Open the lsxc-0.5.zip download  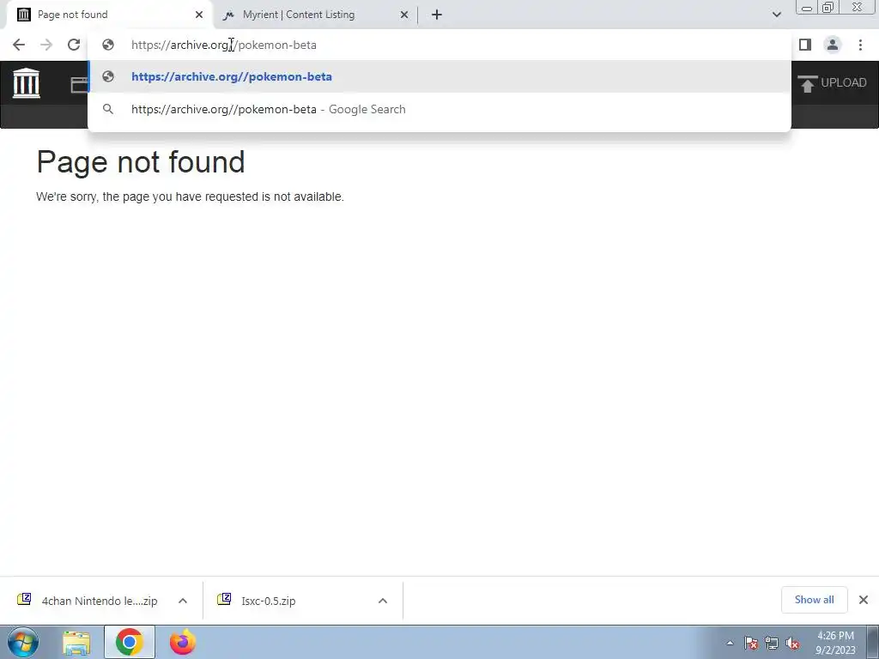[x=269, y=601]
